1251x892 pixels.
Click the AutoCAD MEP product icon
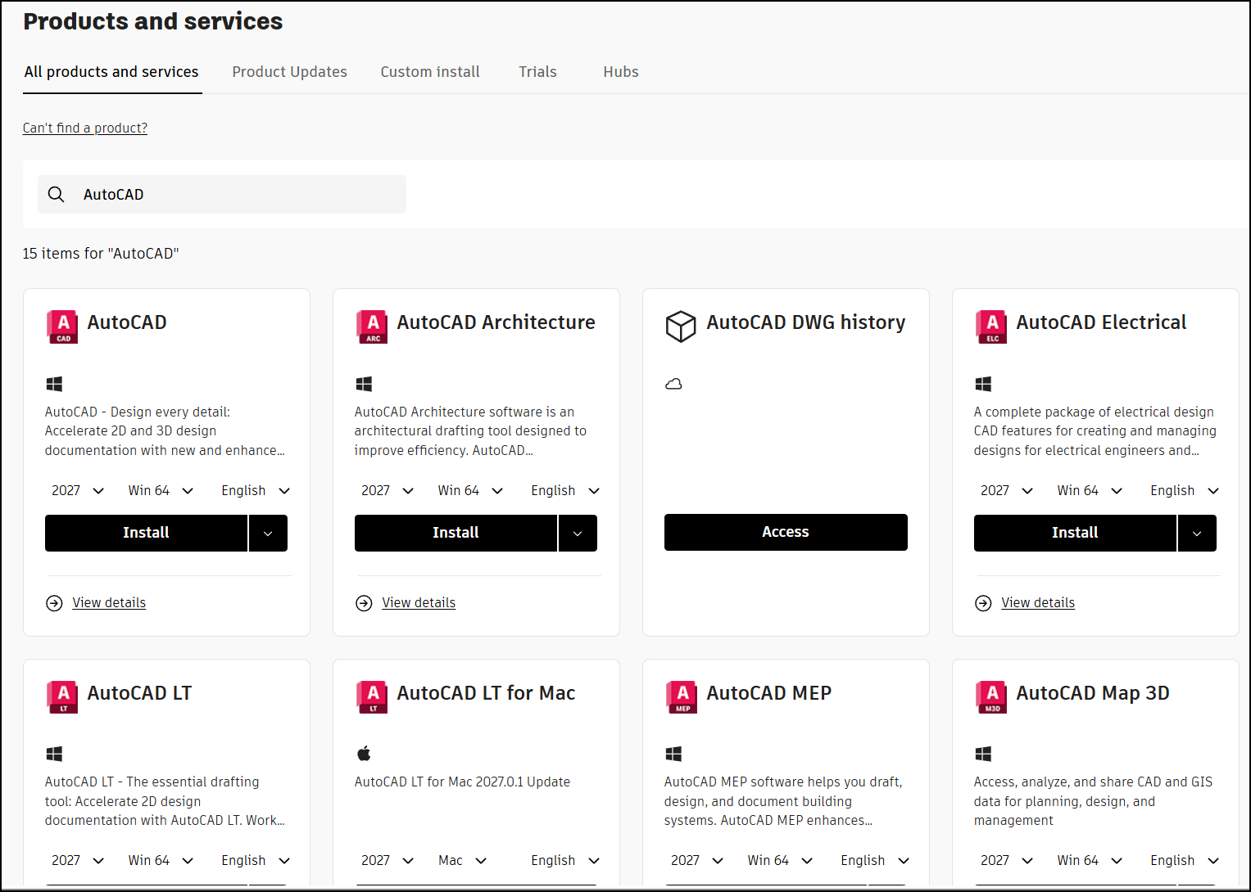682,697
